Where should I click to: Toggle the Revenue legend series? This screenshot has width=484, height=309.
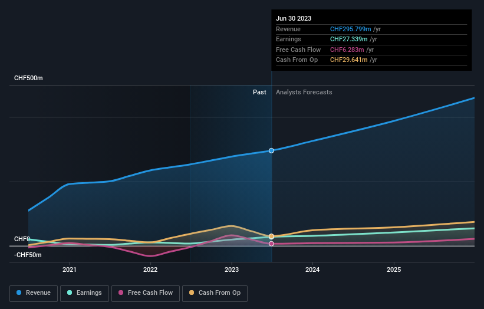(x=34, y=293)
